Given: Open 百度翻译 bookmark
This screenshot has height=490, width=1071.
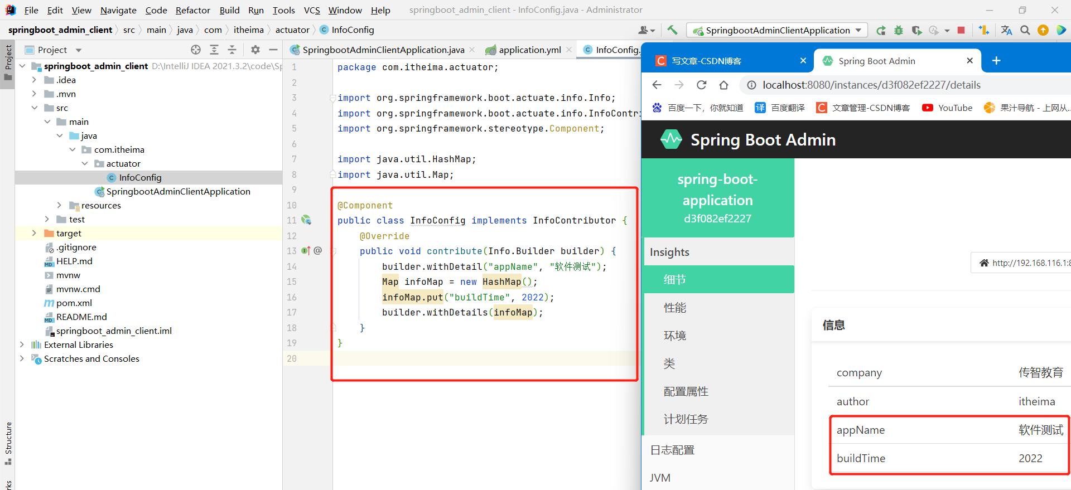Looking at the screenshot, I should [779, 108].
